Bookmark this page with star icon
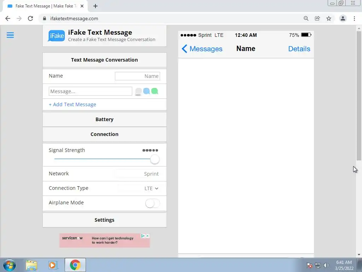The image size is (362, 272). (x=329, y=18)
